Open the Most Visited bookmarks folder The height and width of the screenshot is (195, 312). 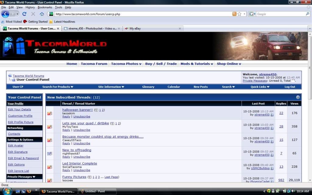click(11, 22)
